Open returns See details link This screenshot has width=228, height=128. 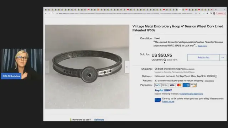pos(209,81)
